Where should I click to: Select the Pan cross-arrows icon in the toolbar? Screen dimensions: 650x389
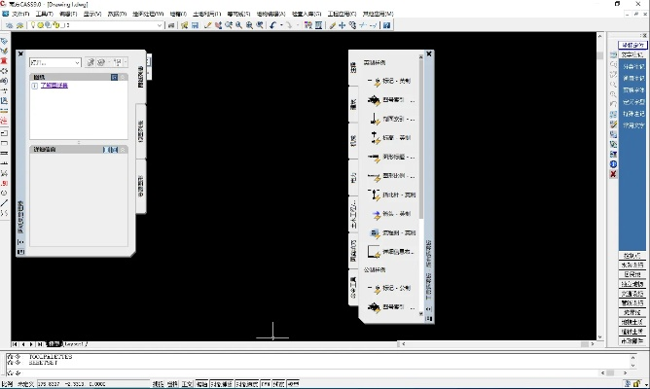pos(342,24)
